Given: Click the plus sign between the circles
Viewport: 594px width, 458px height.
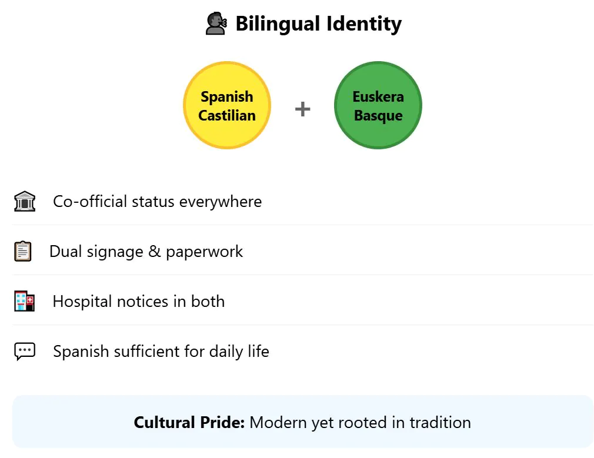Looking at the screenshot, I should pyautogui.click(x=302, y=109).
